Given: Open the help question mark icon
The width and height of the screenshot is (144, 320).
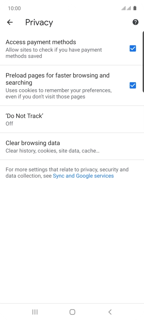Looking at the screenshot, I should click(136, 22).
